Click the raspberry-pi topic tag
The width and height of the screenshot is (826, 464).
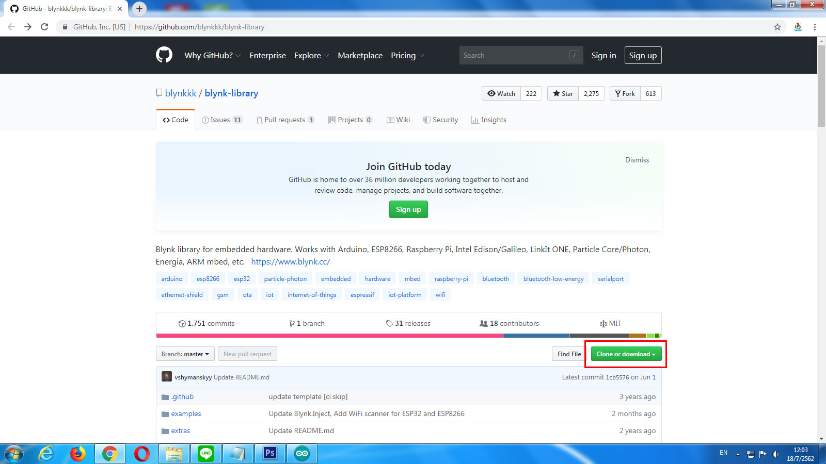[x=451, y=279]
